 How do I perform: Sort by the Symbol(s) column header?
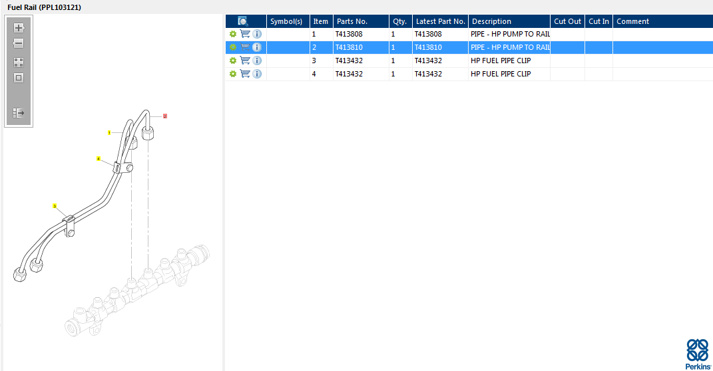(288, 21)
